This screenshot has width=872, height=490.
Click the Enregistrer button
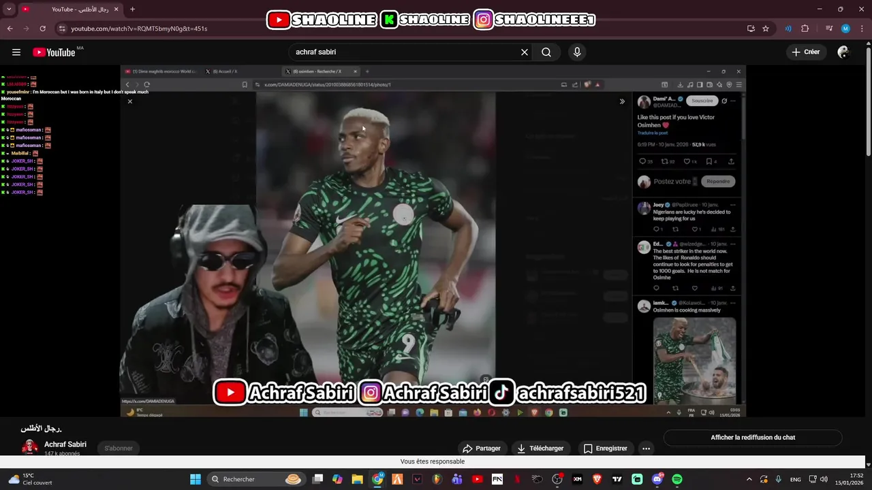tap(605, 448)
